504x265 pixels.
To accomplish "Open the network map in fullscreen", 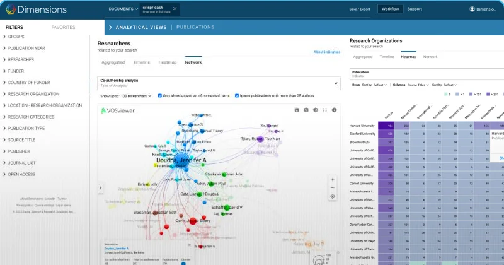I will [325, 110].
